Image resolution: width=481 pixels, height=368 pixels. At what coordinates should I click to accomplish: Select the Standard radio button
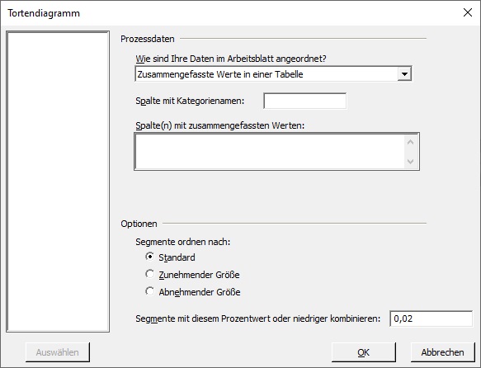pos(149,257)
